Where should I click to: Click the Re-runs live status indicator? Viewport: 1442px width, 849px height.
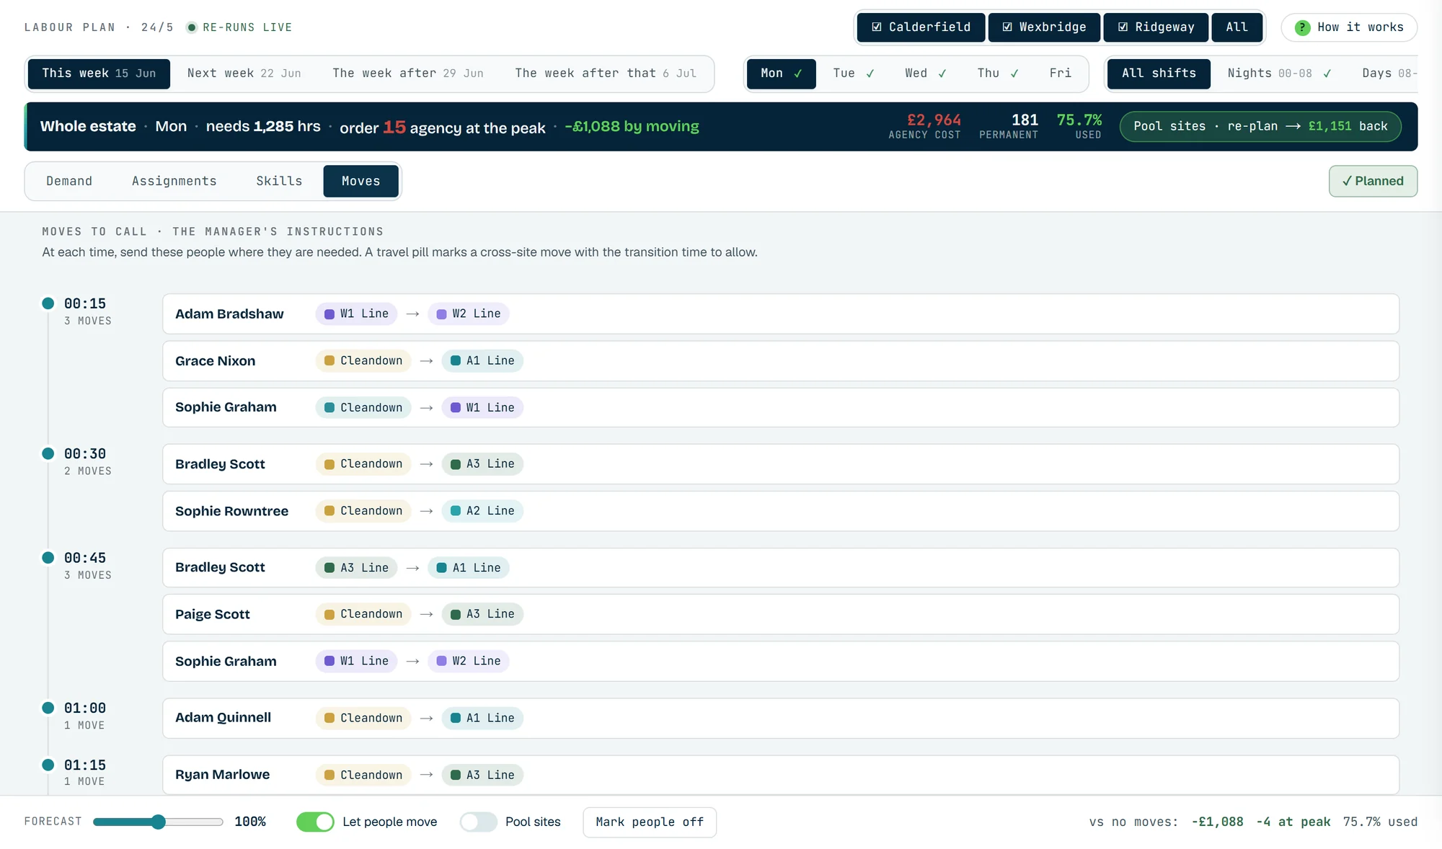239,27
